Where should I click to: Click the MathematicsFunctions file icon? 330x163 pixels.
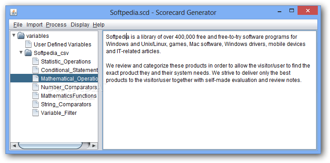36,96
